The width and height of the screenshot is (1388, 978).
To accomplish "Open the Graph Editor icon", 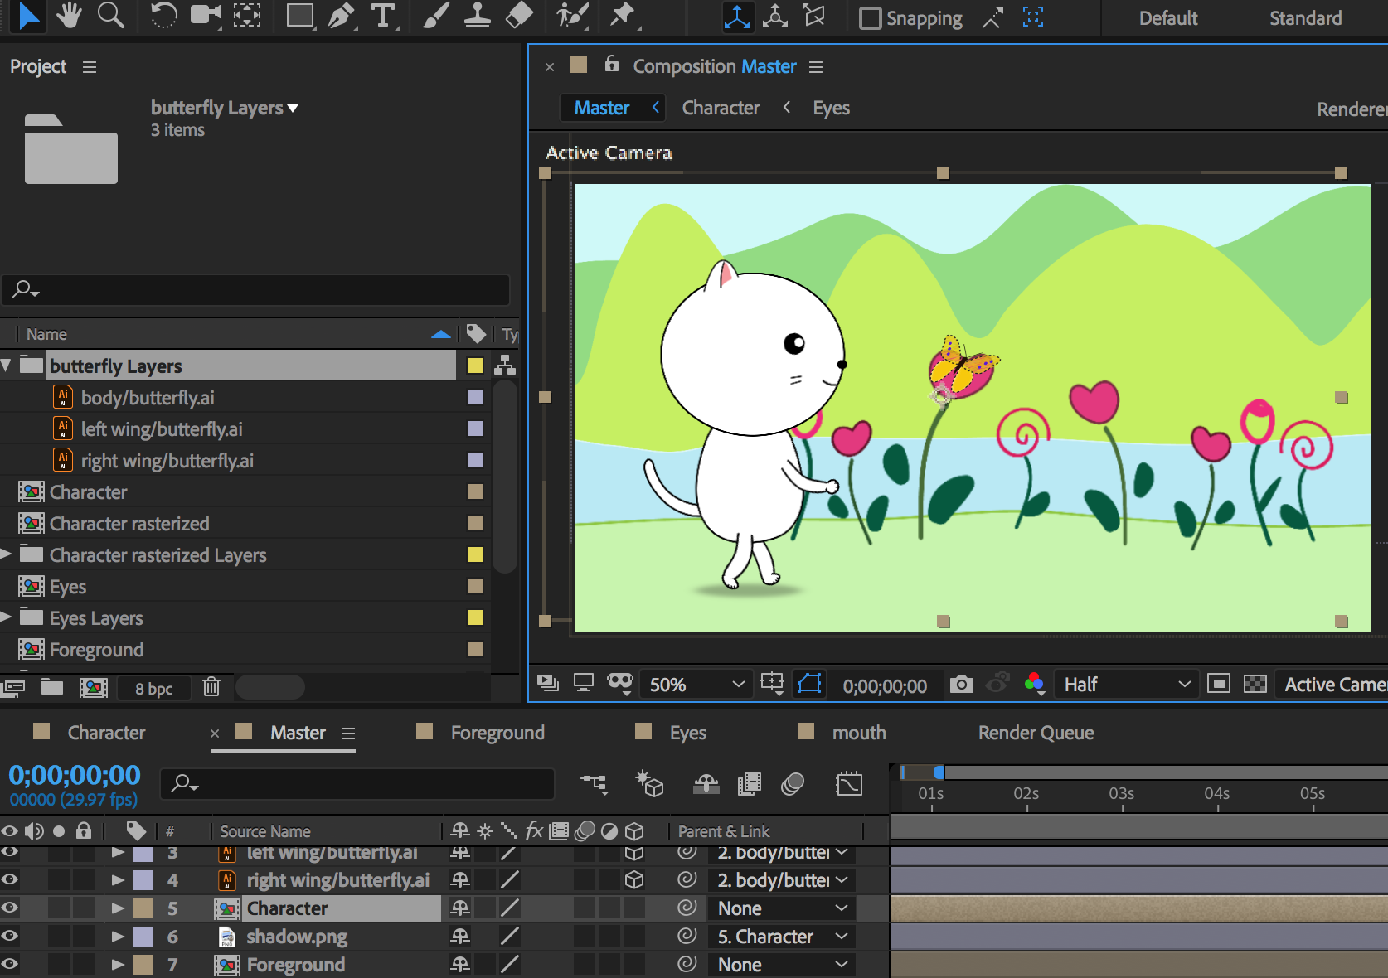I will coord(849,783).
